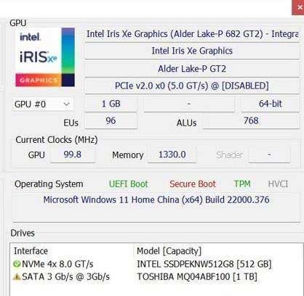Click the EUs label
This screenshot has width=304, height=296.
tap(71, 123)
